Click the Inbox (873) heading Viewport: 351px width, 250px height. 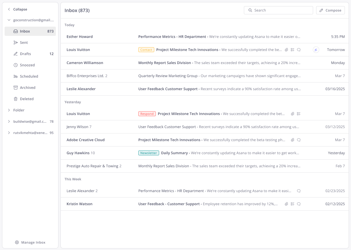[77, 11]
